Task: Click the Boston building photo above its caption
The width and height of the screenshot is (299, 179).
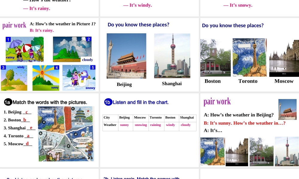Action: tap(216, 58)
